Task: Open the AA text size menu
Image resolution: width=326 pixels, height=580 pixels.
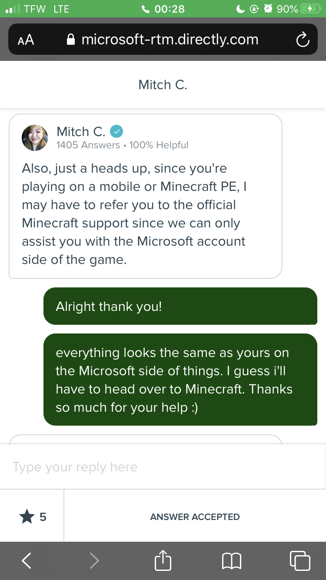Action: (x=26, y=40)
